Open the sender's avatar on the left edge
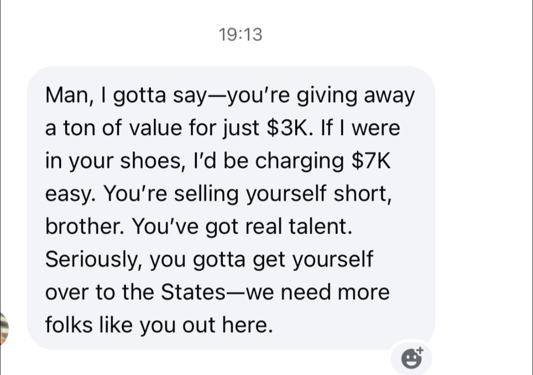This screenshot has width=533, height=375. coord(4,326)
